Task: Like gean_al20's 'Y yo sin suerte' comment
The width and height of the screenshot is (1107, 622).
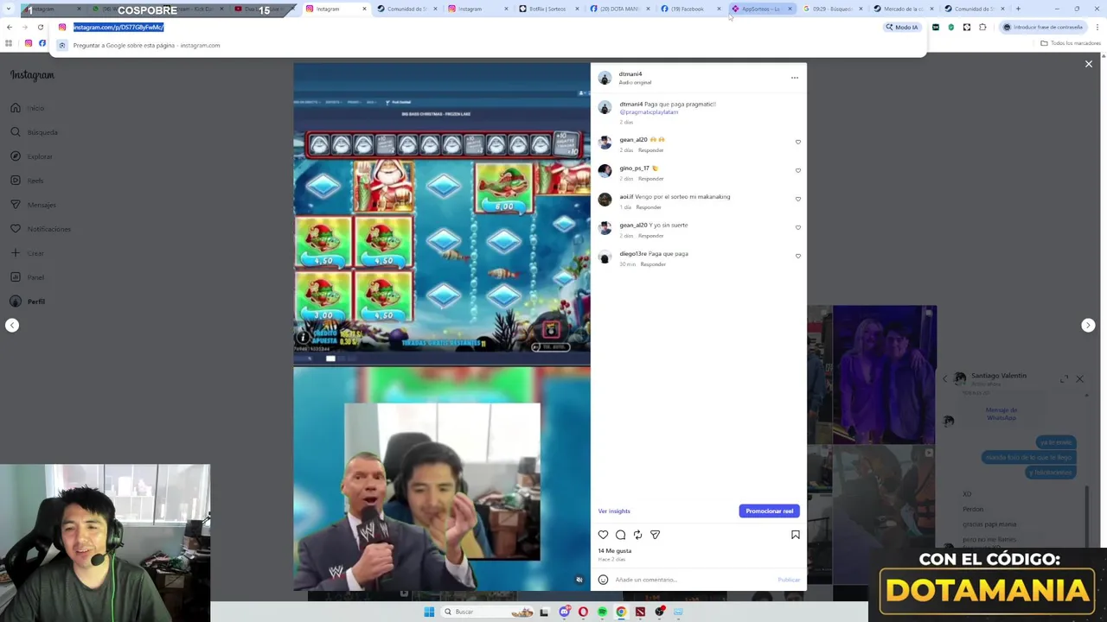Action: [798, 228]
